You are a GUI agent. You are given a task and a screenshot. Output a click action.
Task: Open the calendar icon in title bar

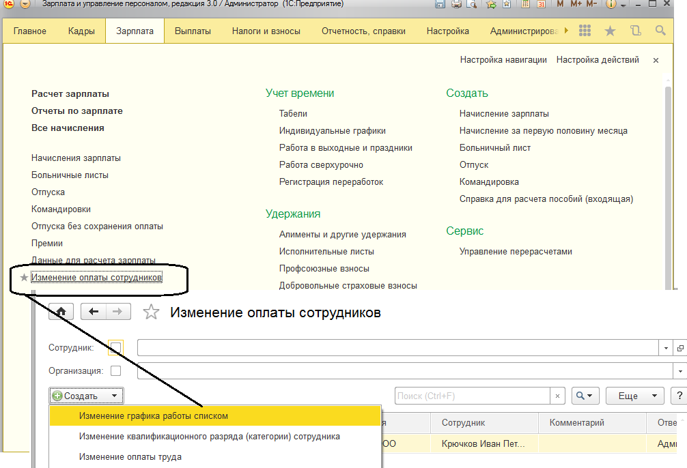click(542, 5)
